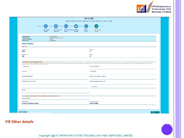Click the Last Name/Surname field
Viewport: 184px width, 138px height.
pyautogui.click(x=123, y=67)
